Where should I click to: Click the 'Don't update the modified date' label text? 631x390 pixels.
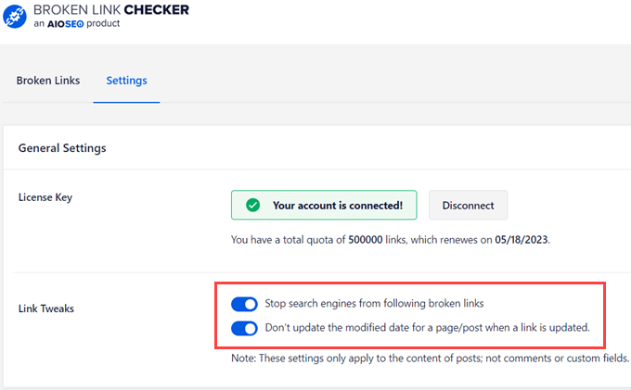point(427,328)
